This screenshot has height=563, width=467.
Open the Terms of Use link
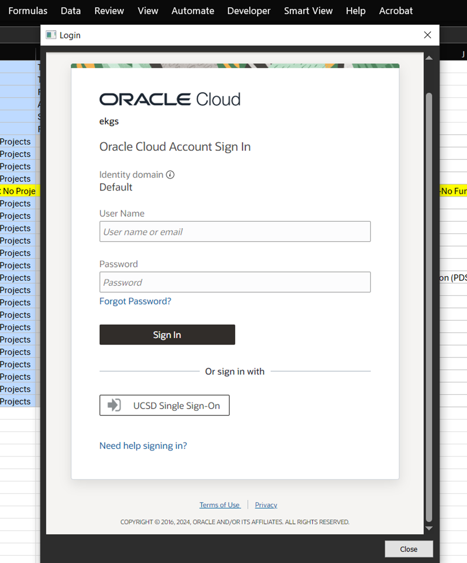click(219, 505)
